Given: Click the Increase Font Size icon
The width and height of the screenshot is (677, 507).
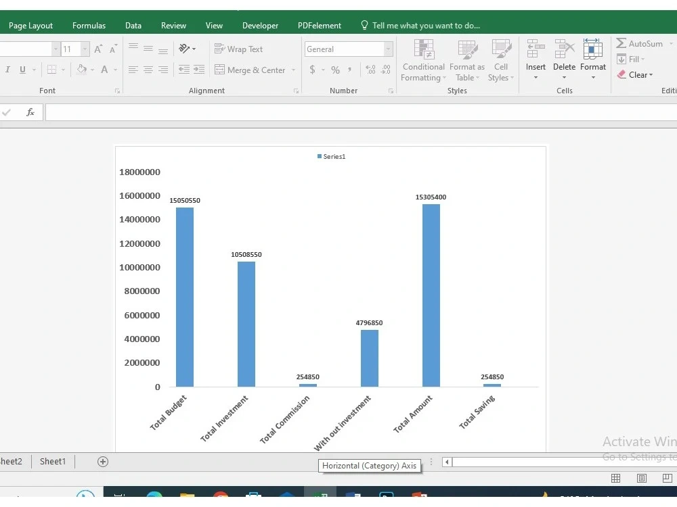Looking at the screenshot, I should coord(98,49).
